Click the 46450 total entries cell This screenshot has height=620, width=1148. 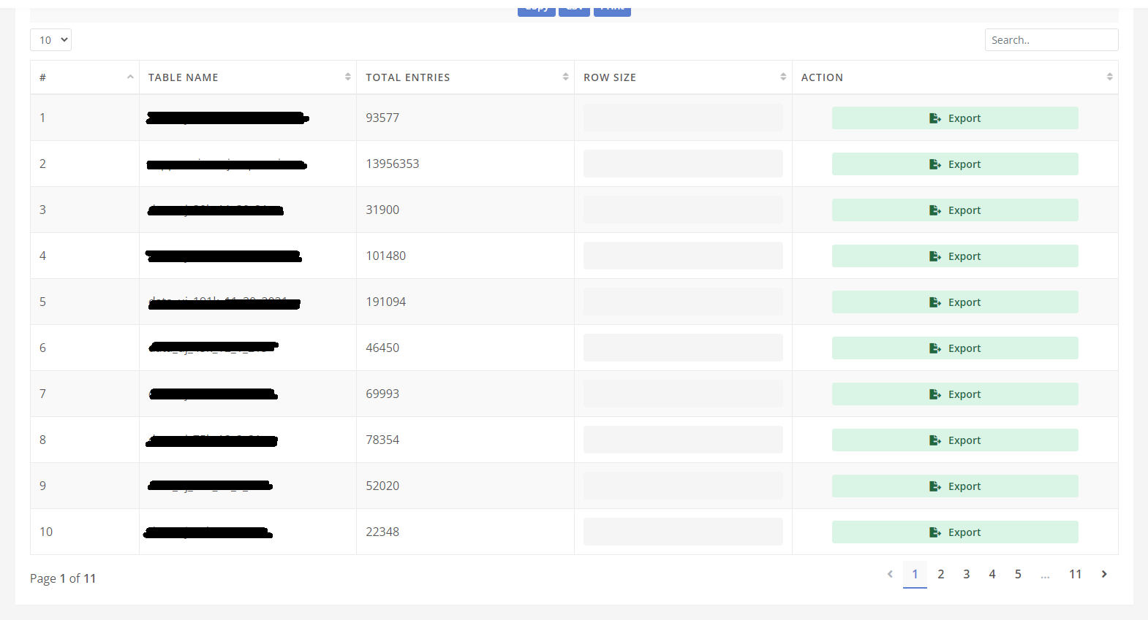click(x=465, y=348)
